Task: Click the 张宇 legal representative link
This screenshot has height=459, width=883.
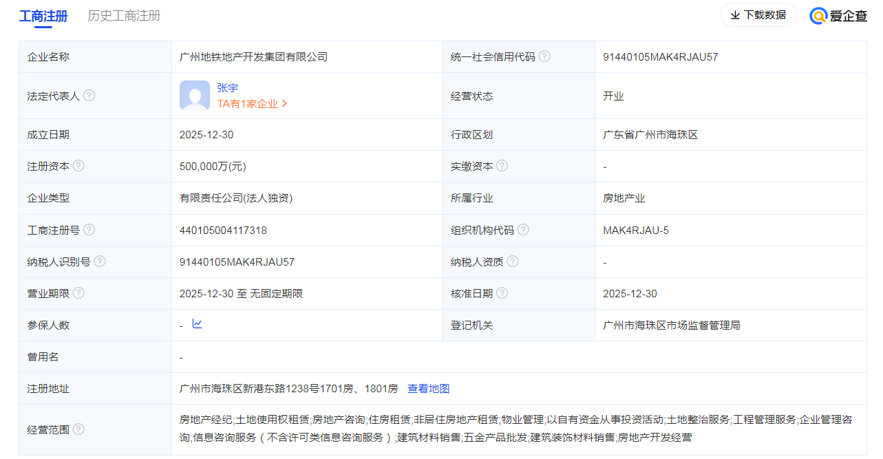Action: coord(228,87)
